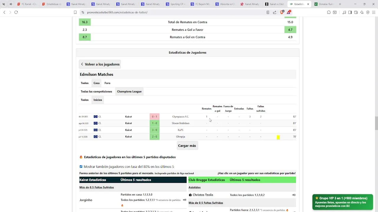Click the speaker icon at top-left of tab bar
The height and width of the screenshot is (212, 378).
pyautogui.click(x=11, y=4)
